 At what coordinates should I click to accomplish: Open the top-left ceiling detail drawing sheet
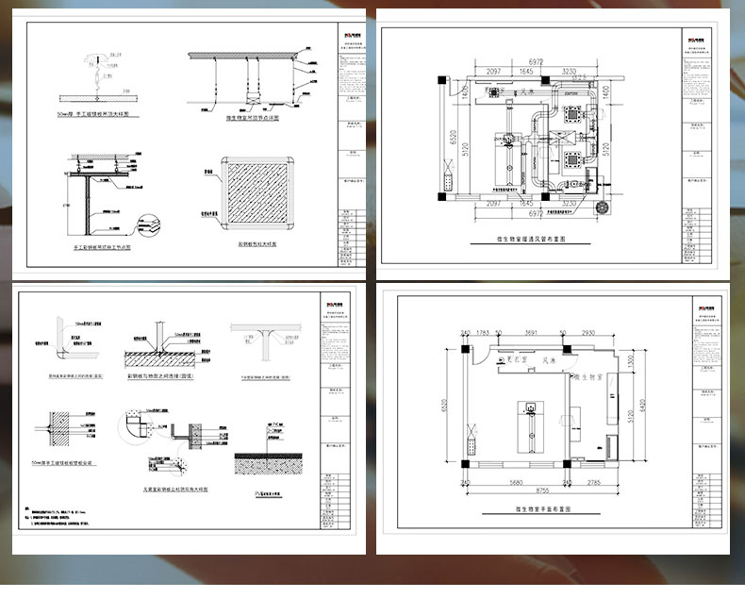(x=189, y=141)
